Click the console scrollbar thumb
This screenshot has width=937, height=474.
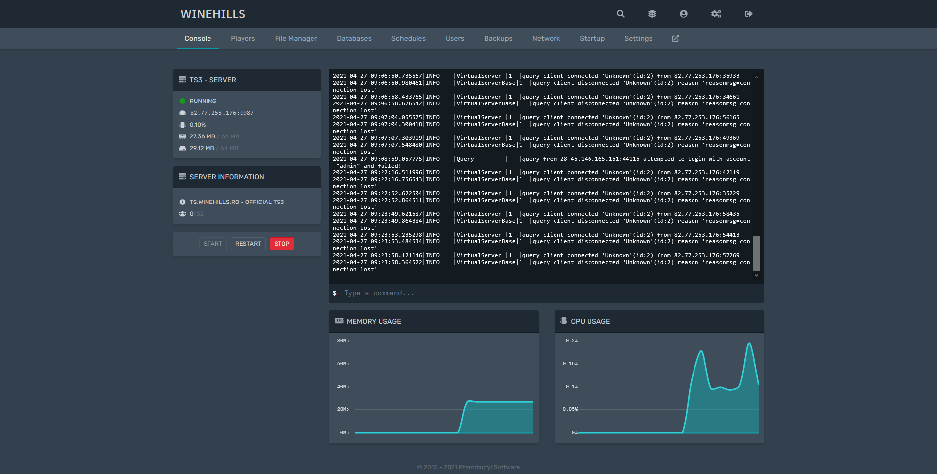coord(756,253)
